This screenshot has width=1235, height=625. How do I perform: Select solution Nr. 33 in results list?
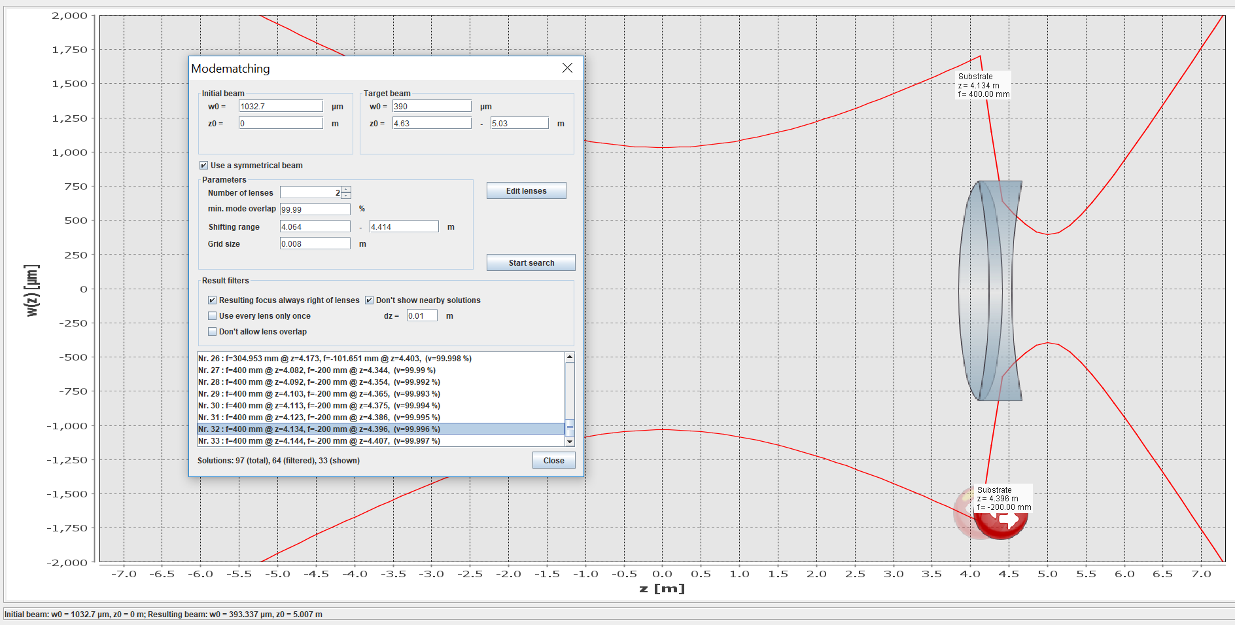pyautogui.click(x=381, y=441)
